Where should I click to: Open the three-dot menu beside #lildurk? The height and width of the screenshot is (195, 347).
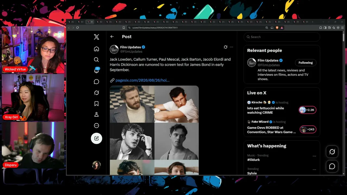click(x=314, y=156)
